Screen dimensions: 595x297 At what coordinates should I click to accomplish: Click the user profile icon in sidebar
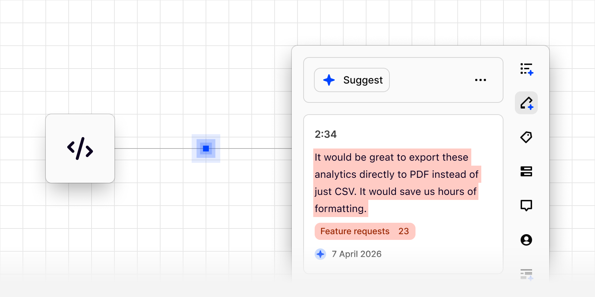pos(526,240)
